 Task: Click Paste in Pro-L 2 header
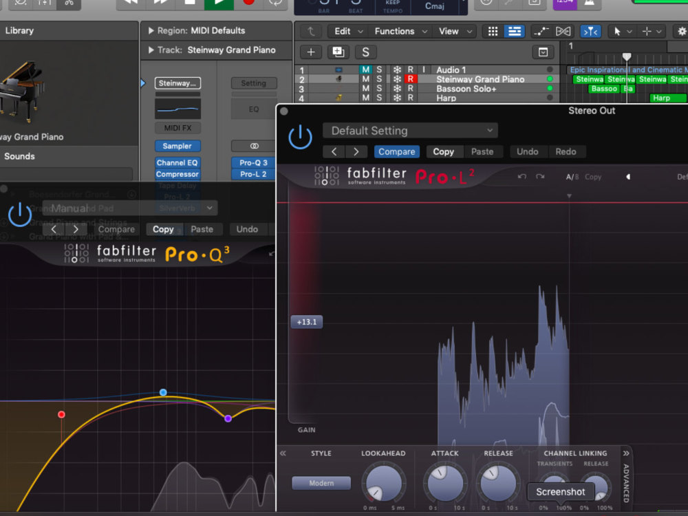click(482, 151)
